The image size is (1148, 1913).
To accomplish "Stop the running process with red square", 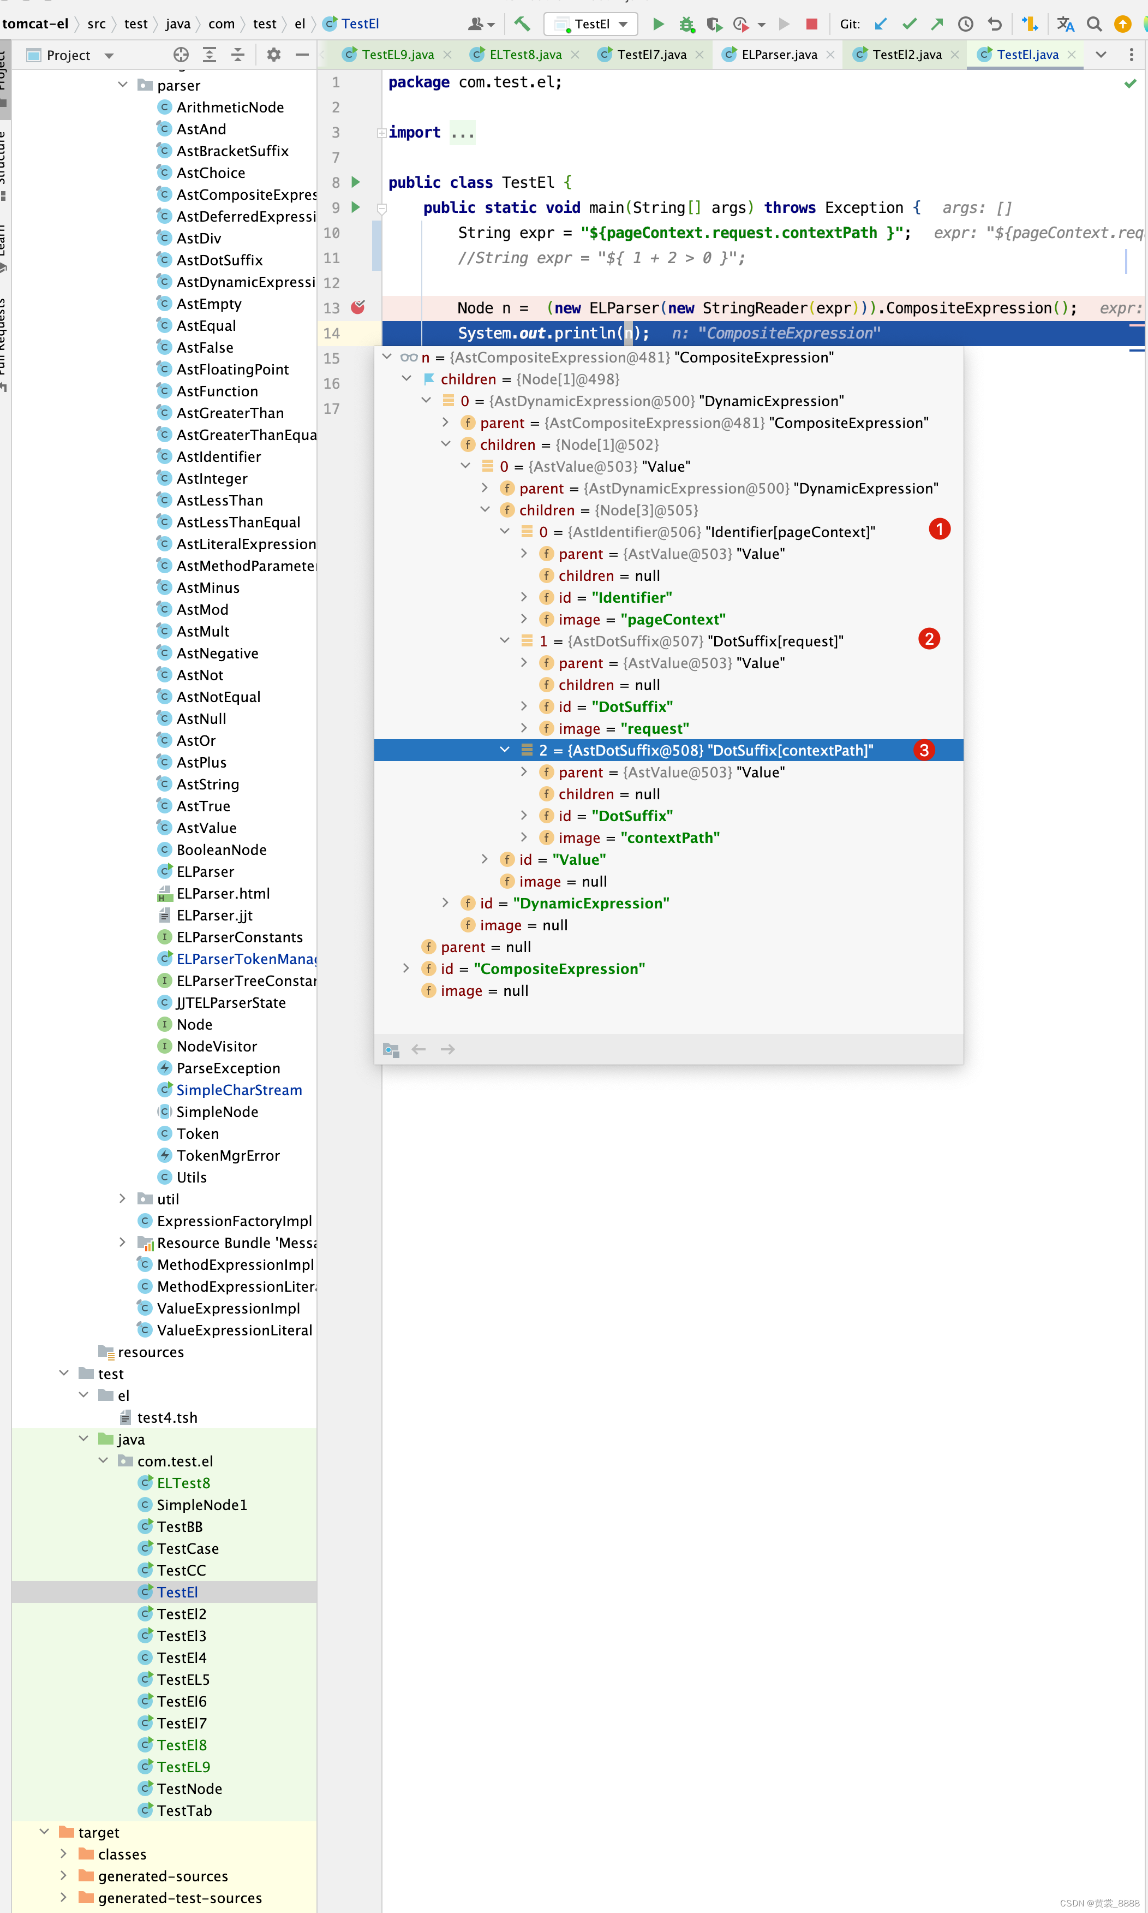I will (x=811, y=24).
